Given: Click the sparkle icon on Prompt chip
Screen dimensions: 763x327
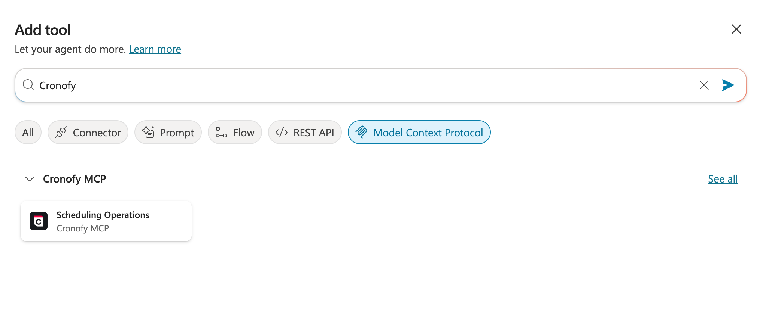Looking at the screenshot, I should (x=148, y=133).
